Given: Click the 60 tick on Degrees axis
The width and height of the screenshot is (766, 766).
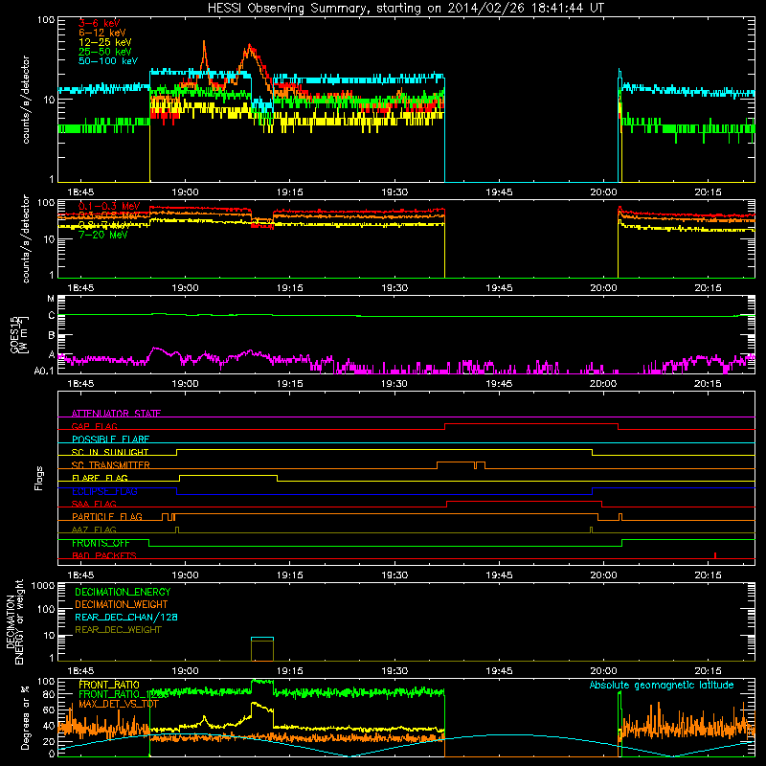Looking at the screenshot, I should pos(50,710).
